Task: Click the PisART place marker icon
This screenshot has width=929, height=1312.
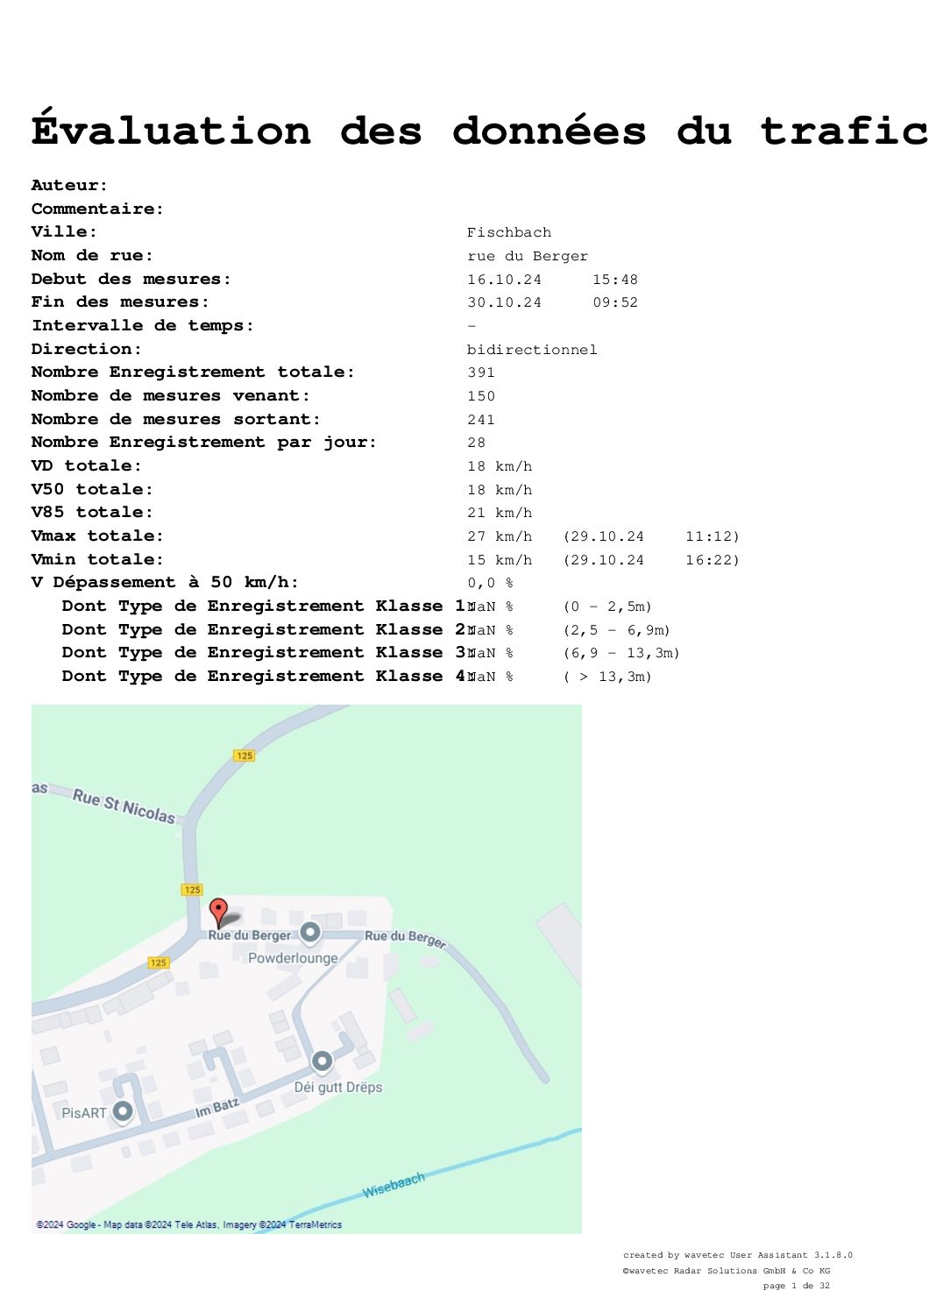Action: pos(123,1111)
